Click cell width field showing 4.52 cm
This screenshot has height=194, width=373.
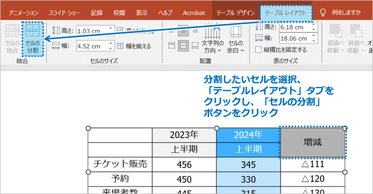pos(92,46)
